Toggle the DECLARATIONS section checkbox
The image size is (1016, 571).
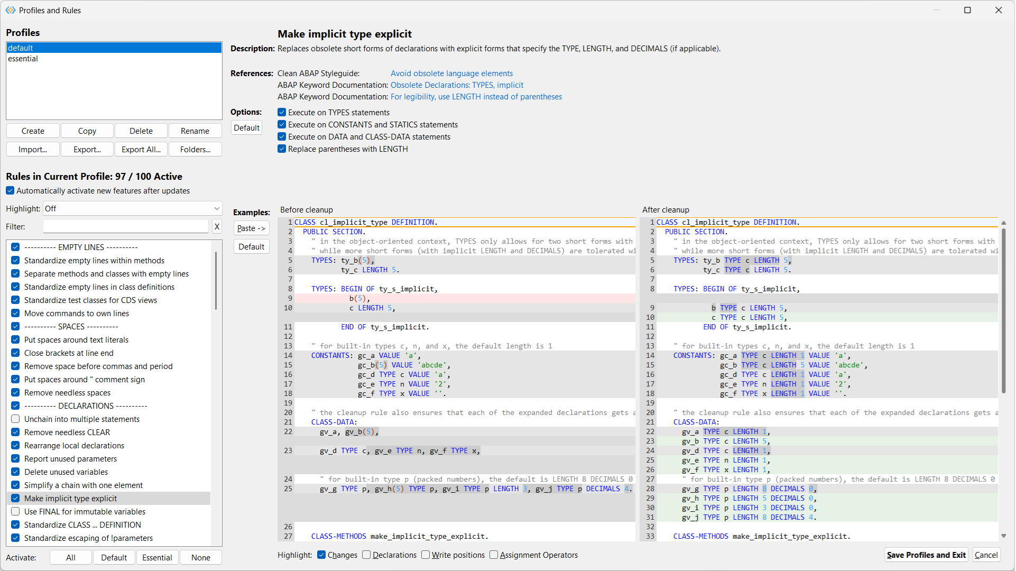click(15, 406)
